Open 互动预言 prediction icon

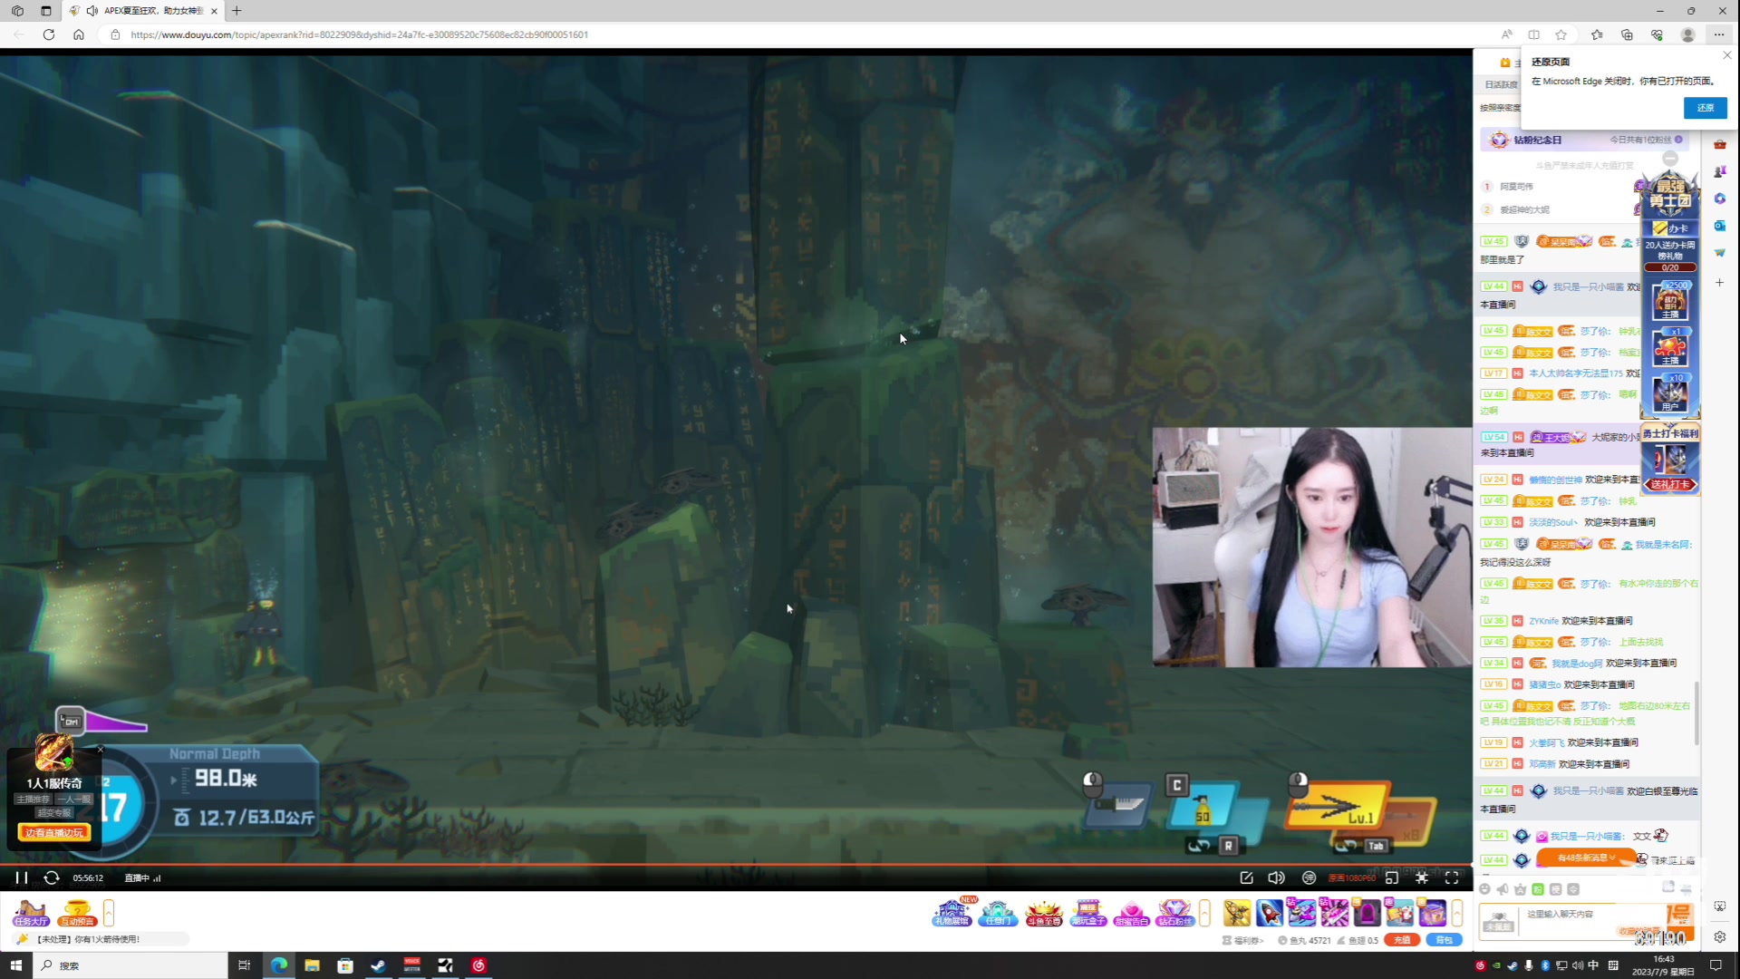tap(77, 913)
